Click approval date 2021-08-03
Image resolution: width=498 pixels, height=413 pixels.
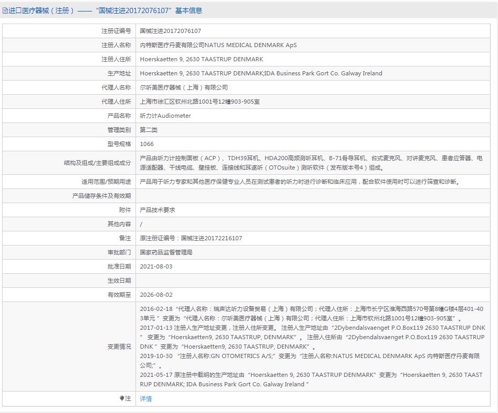coord(156,267)
